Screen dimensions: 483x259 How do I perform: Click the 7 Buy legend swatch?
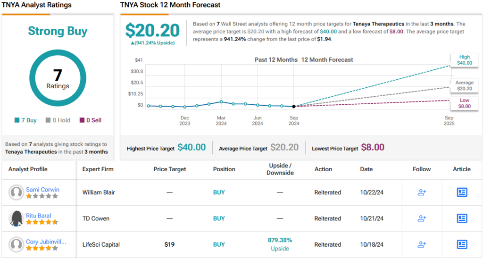pyautogui.click(x=17, y=120)
